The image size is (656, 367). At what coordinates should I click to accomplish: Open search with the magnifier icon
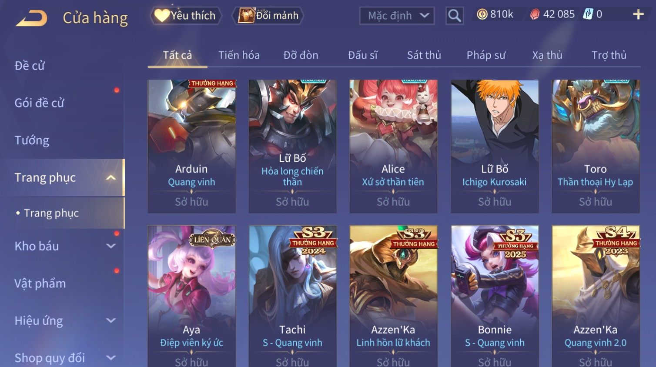point(455,16)
